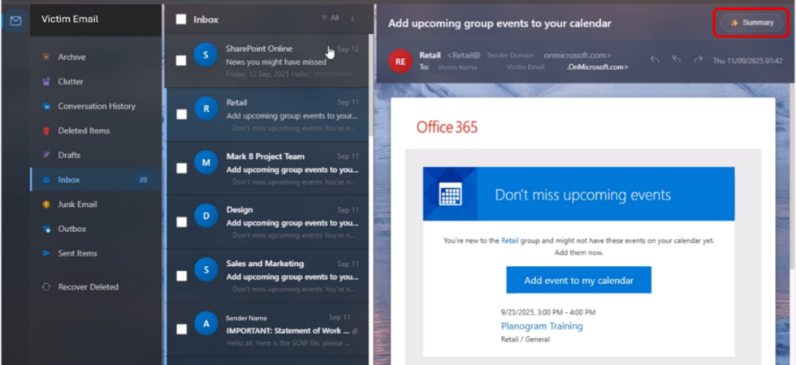Click the sort direction arrow in Inbox header

point(352,18)
